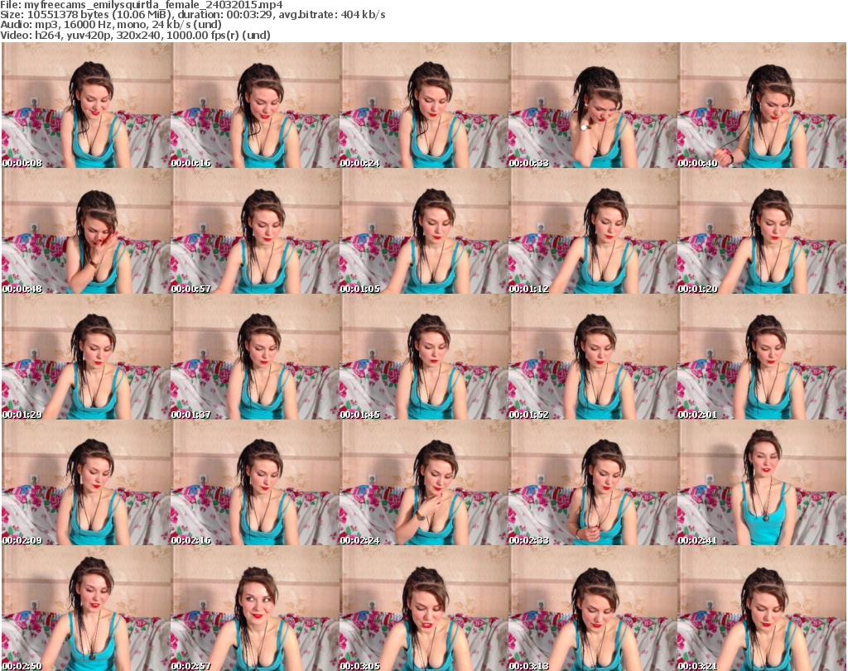This screenshot has width=848, height=671.
Task: Click the file name header line
Action: pyautogui.click(x=141, y=5)
